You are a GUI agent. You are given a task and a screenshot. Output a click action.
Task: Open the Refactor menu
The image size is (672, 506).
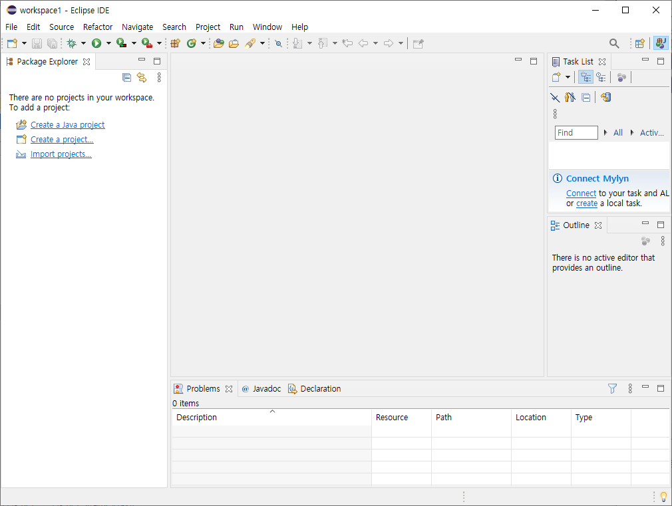(98, 27)
